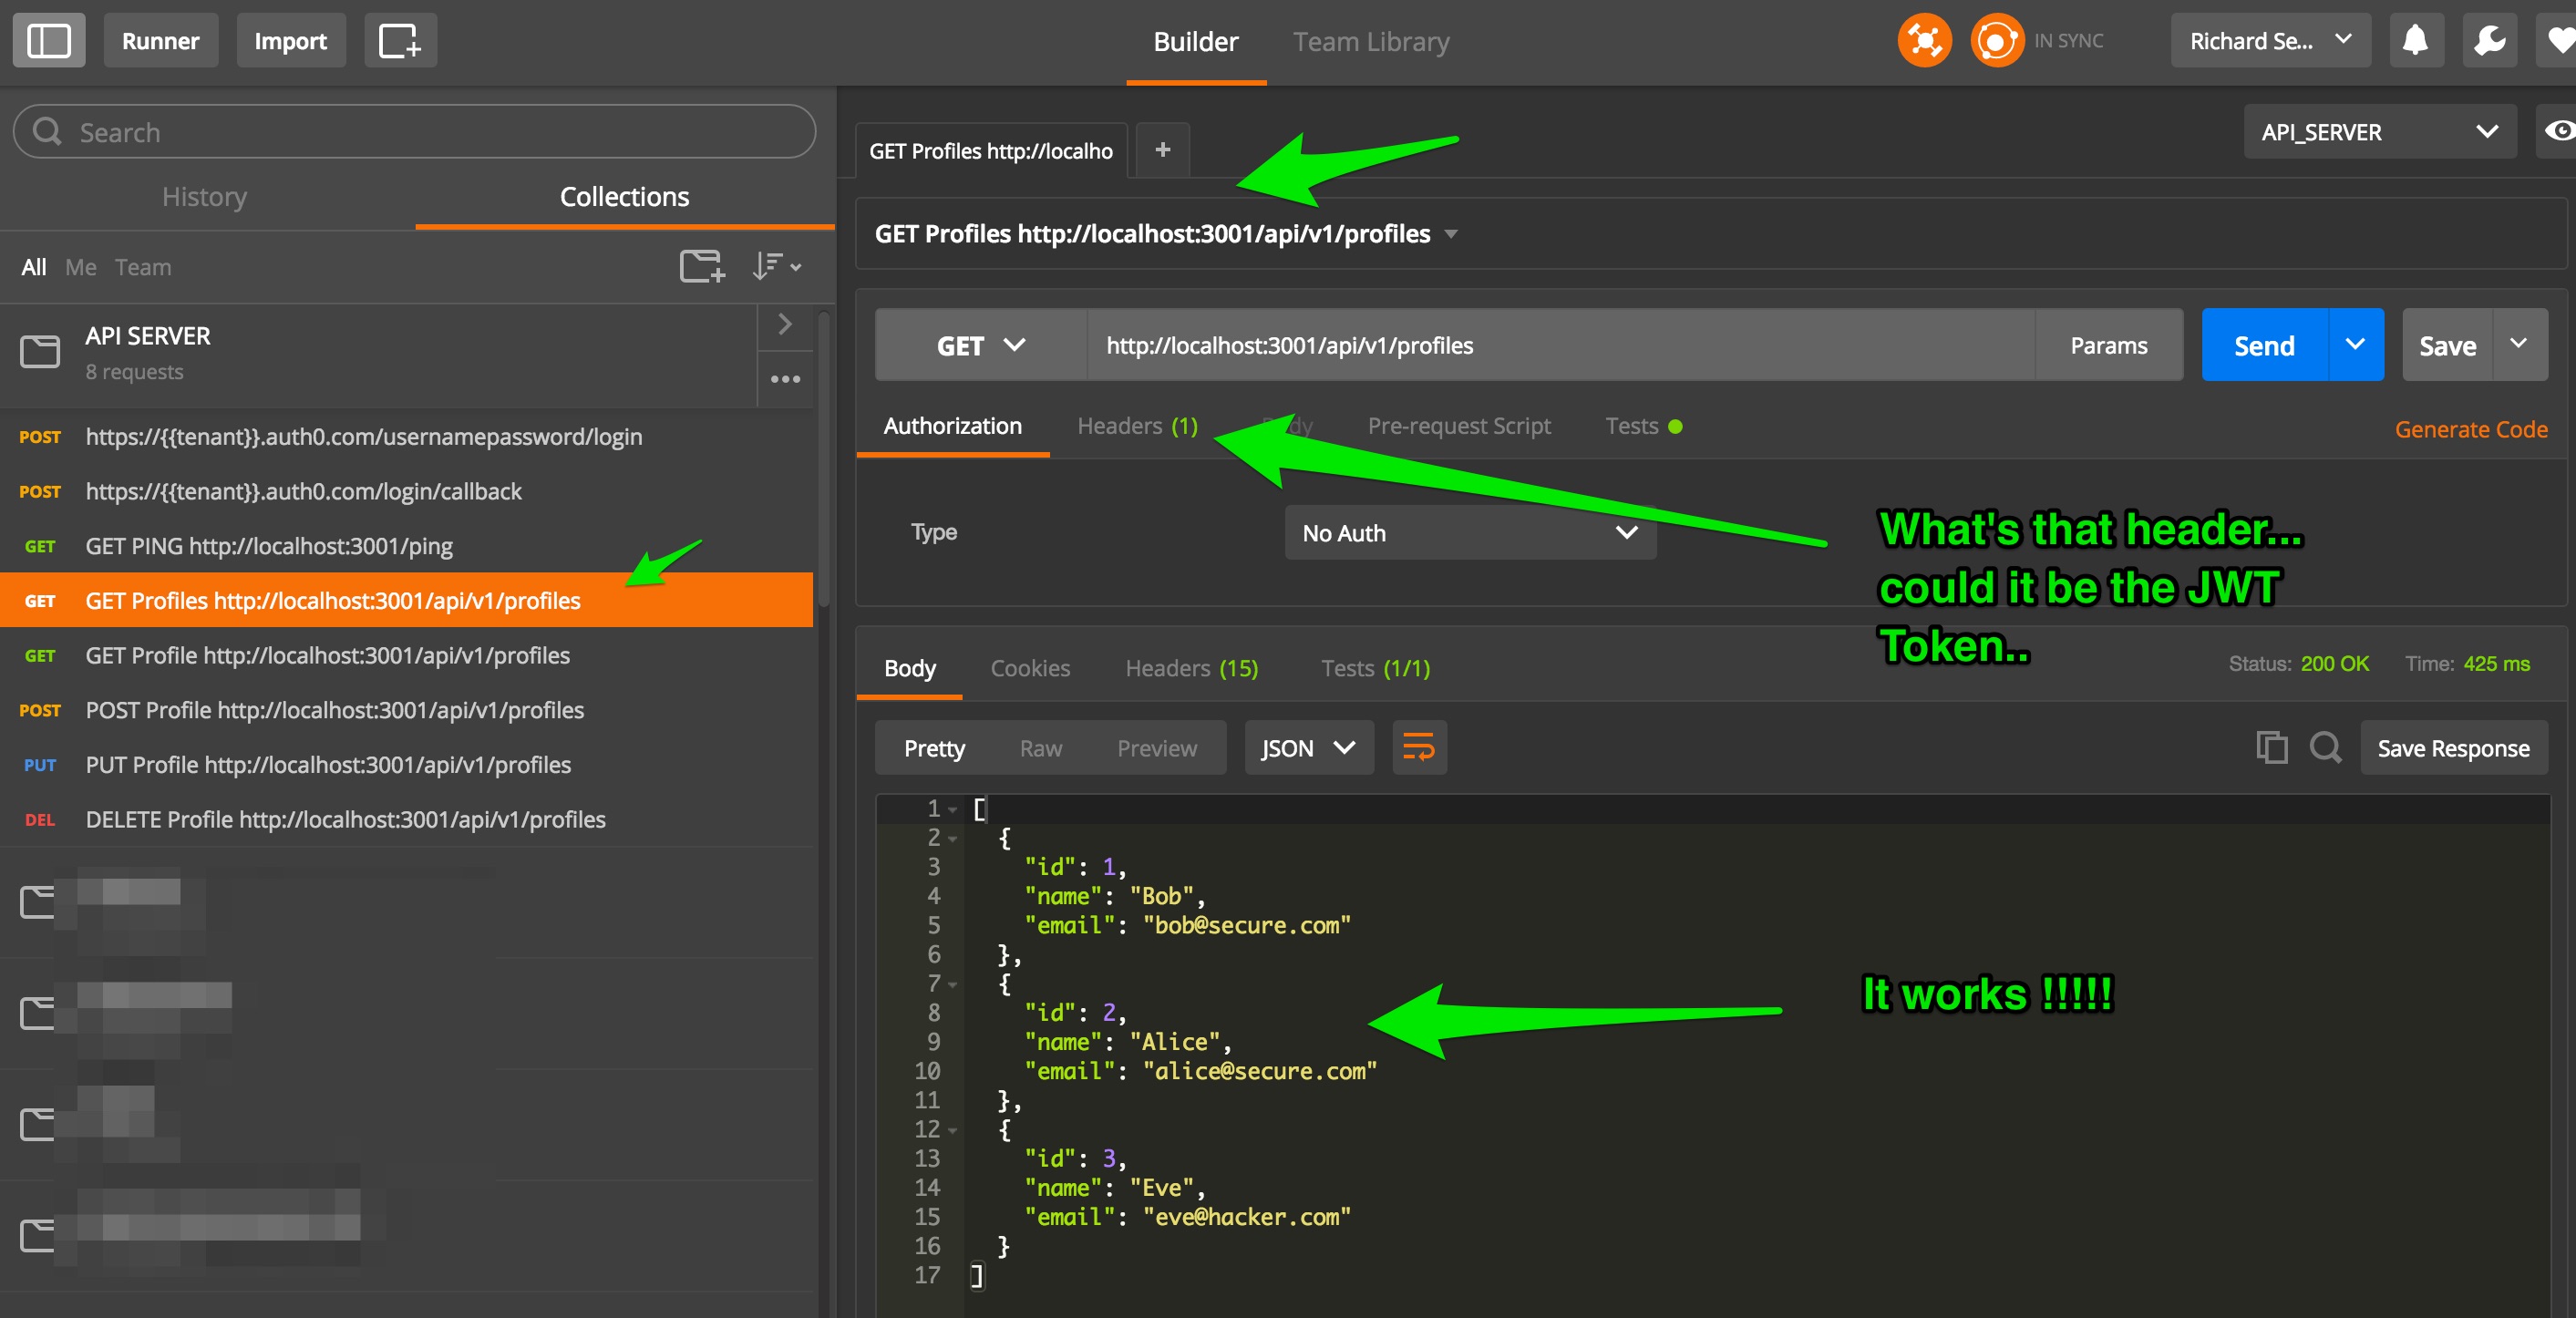Click the new window icon
This screenshot has height=1318, width=2576.
[x=399, y=41]
